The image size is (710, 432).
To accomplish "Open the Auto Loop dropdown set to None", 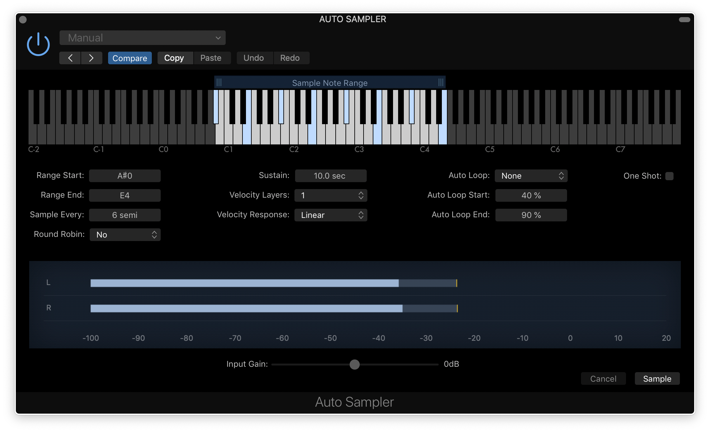I will pos(531,176).
